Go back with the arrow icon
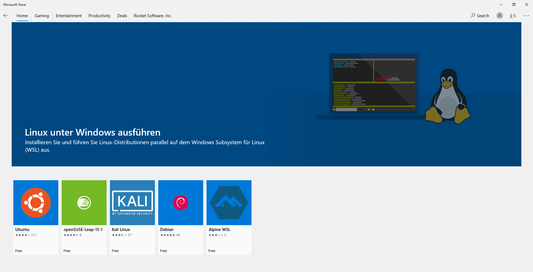This screenshot has width=533, height=272. 6,16
